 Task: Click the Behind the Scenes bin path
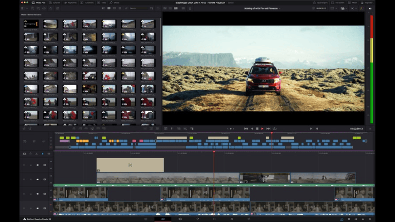click(35, 14)
